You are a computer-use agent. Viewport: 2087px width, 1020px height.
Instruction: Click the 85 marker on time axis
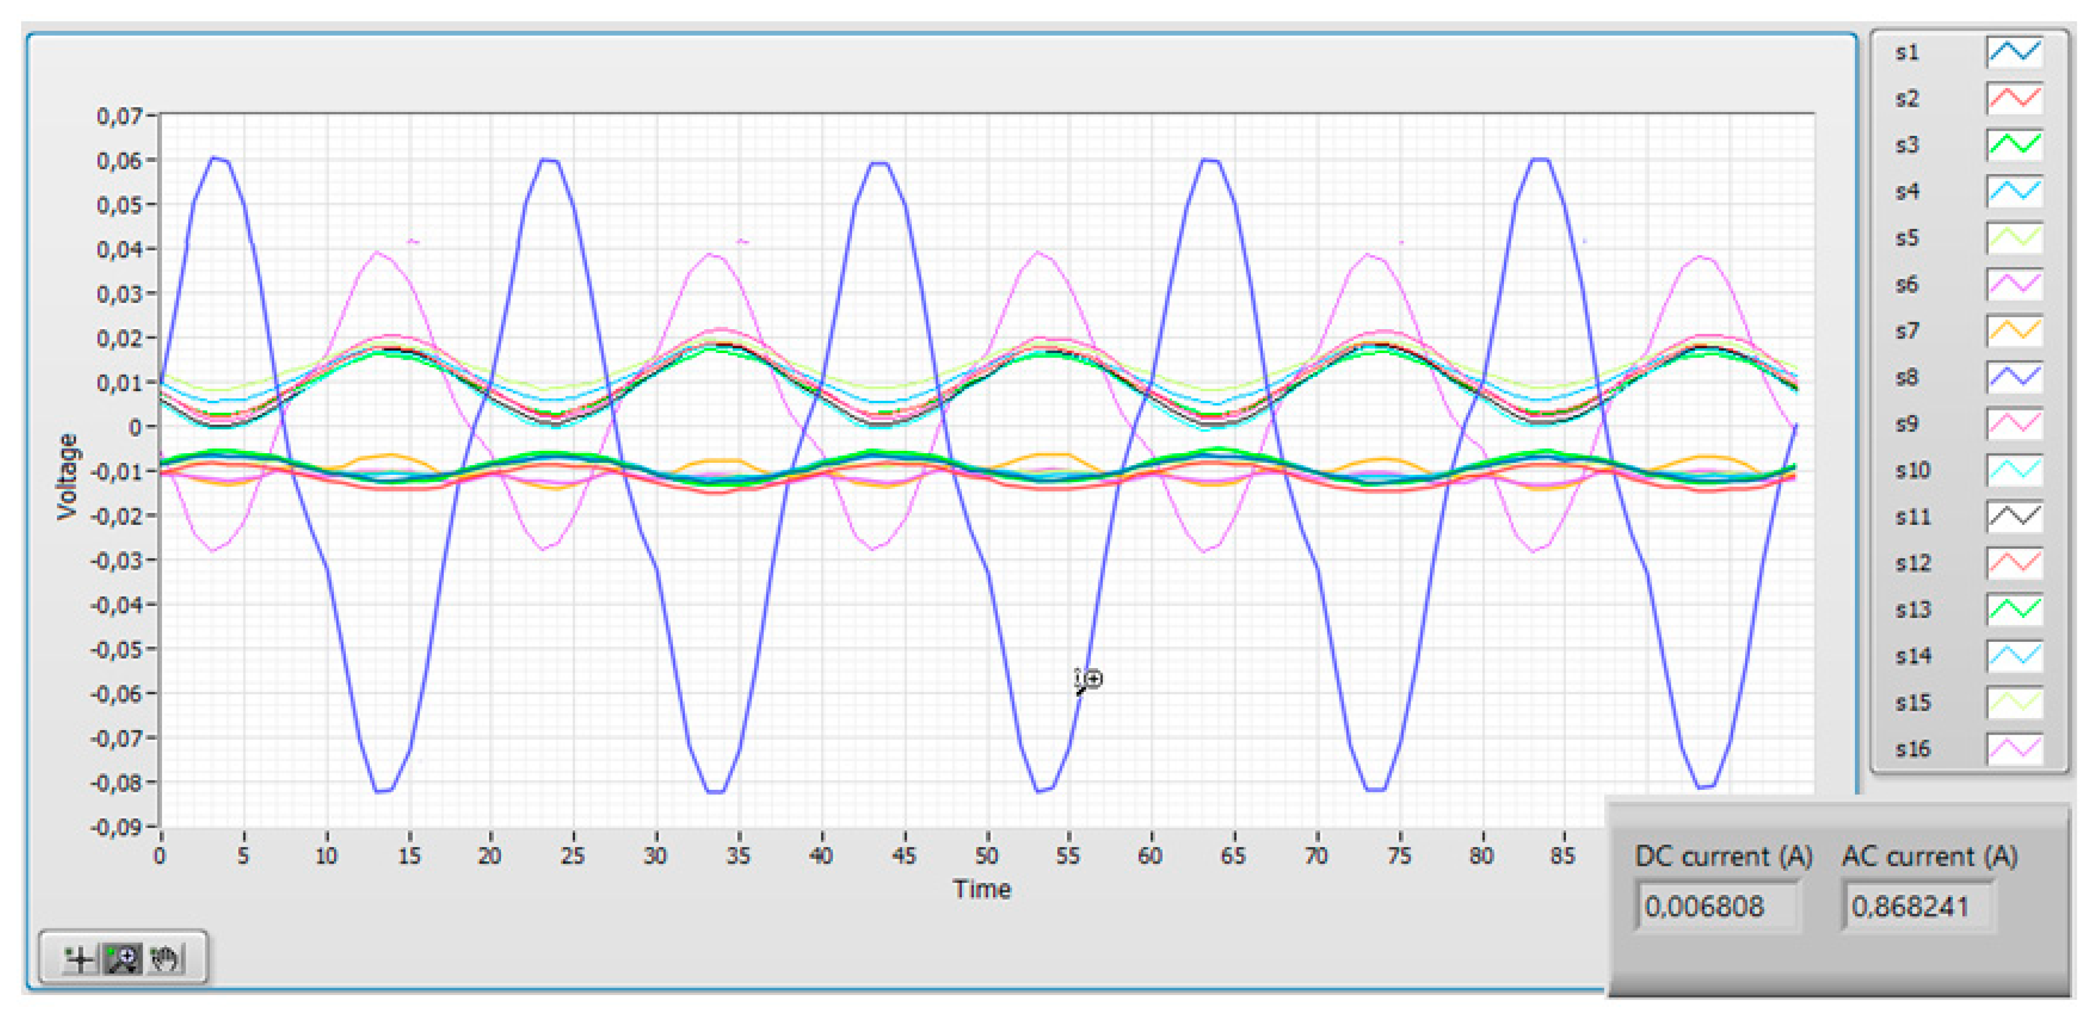point(1563,856)
